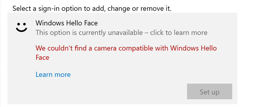Click the word 'Windows' in the option title

click(x=50, y=23)
